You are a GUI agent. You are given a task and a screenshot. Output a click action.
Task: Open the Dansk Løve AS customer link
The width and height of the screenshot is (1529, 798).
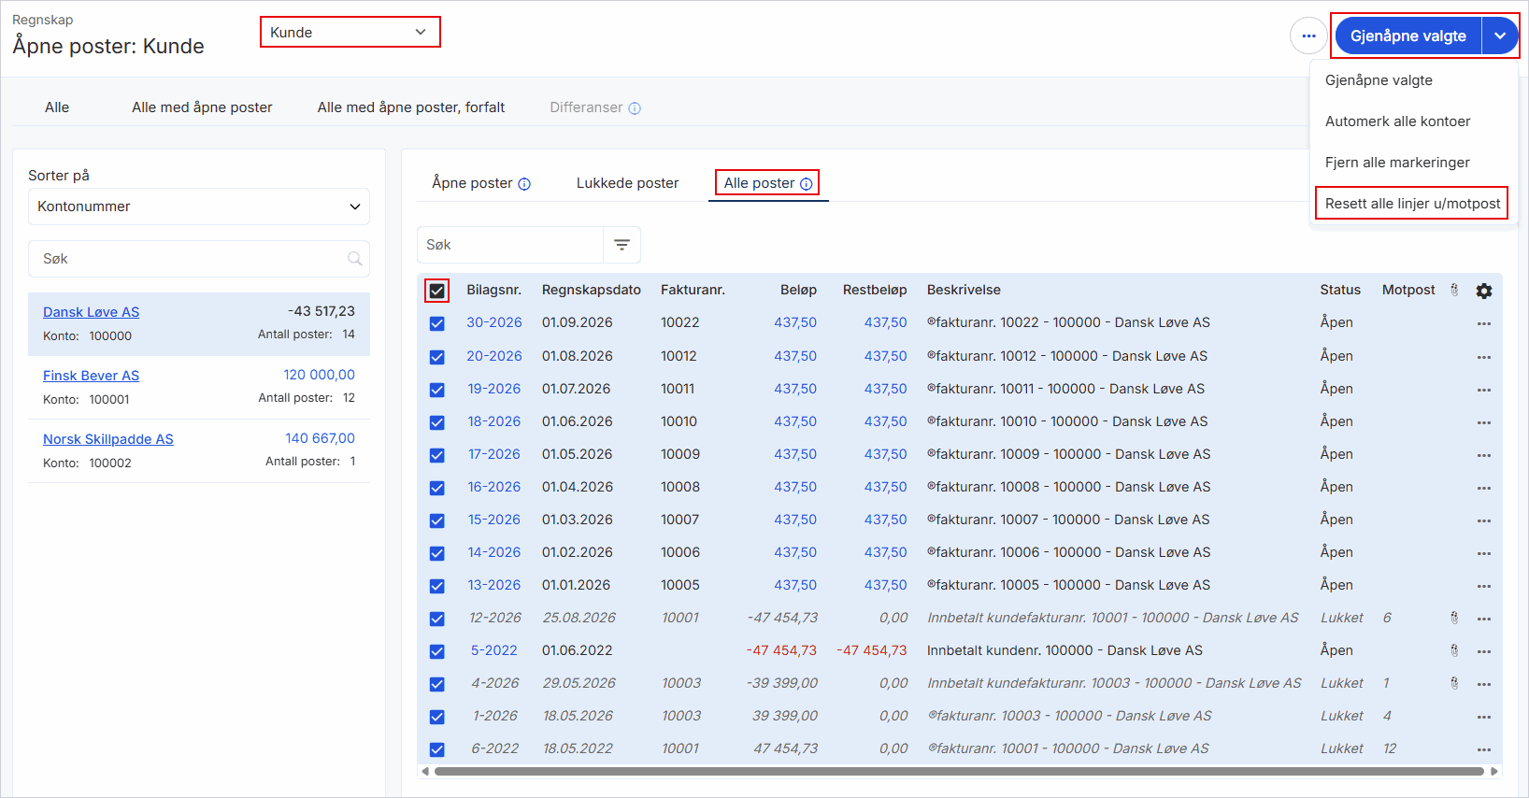91,312
